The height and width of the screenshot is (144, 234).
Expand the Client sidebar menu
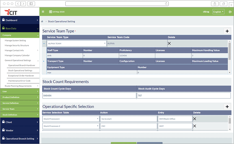pos(20,122)
